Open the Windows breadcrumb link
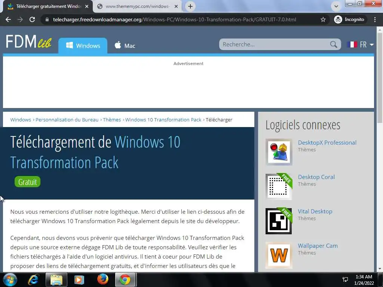 [21, 120]
